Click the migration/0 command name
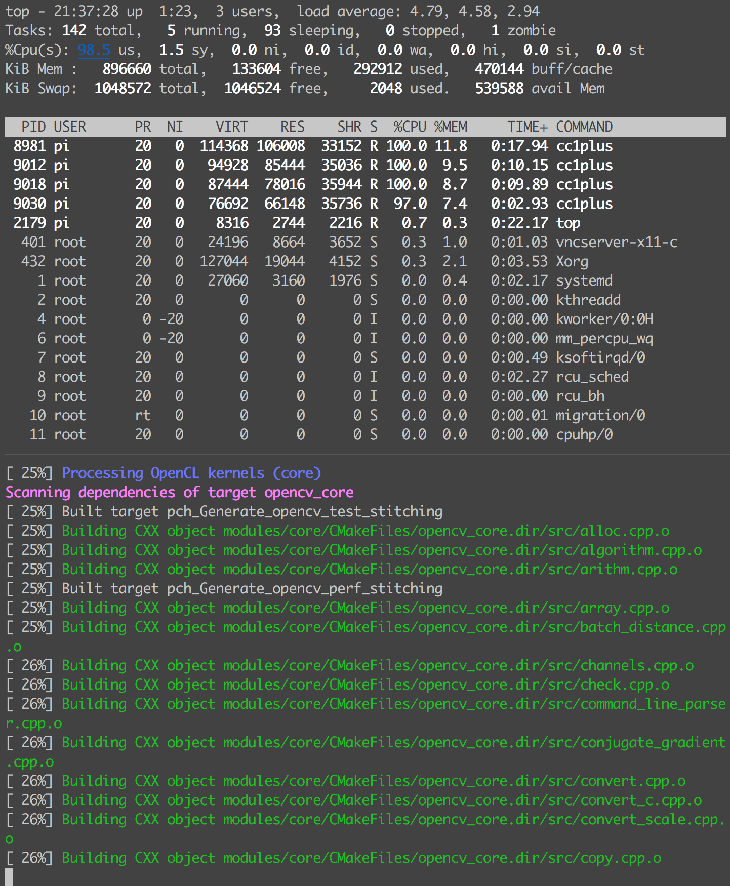Viewport: 730px width, 886px height. click(x=600, y=415)
